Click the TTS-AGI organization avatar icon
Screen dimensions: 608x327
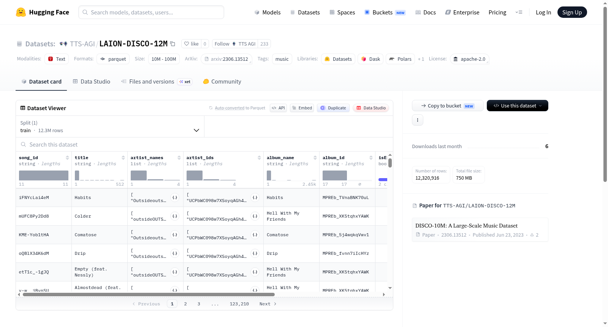(63, 44)
